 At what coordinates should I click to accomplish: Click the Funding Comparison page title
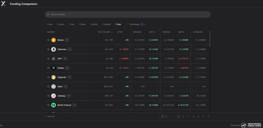(x=23, y=4)
